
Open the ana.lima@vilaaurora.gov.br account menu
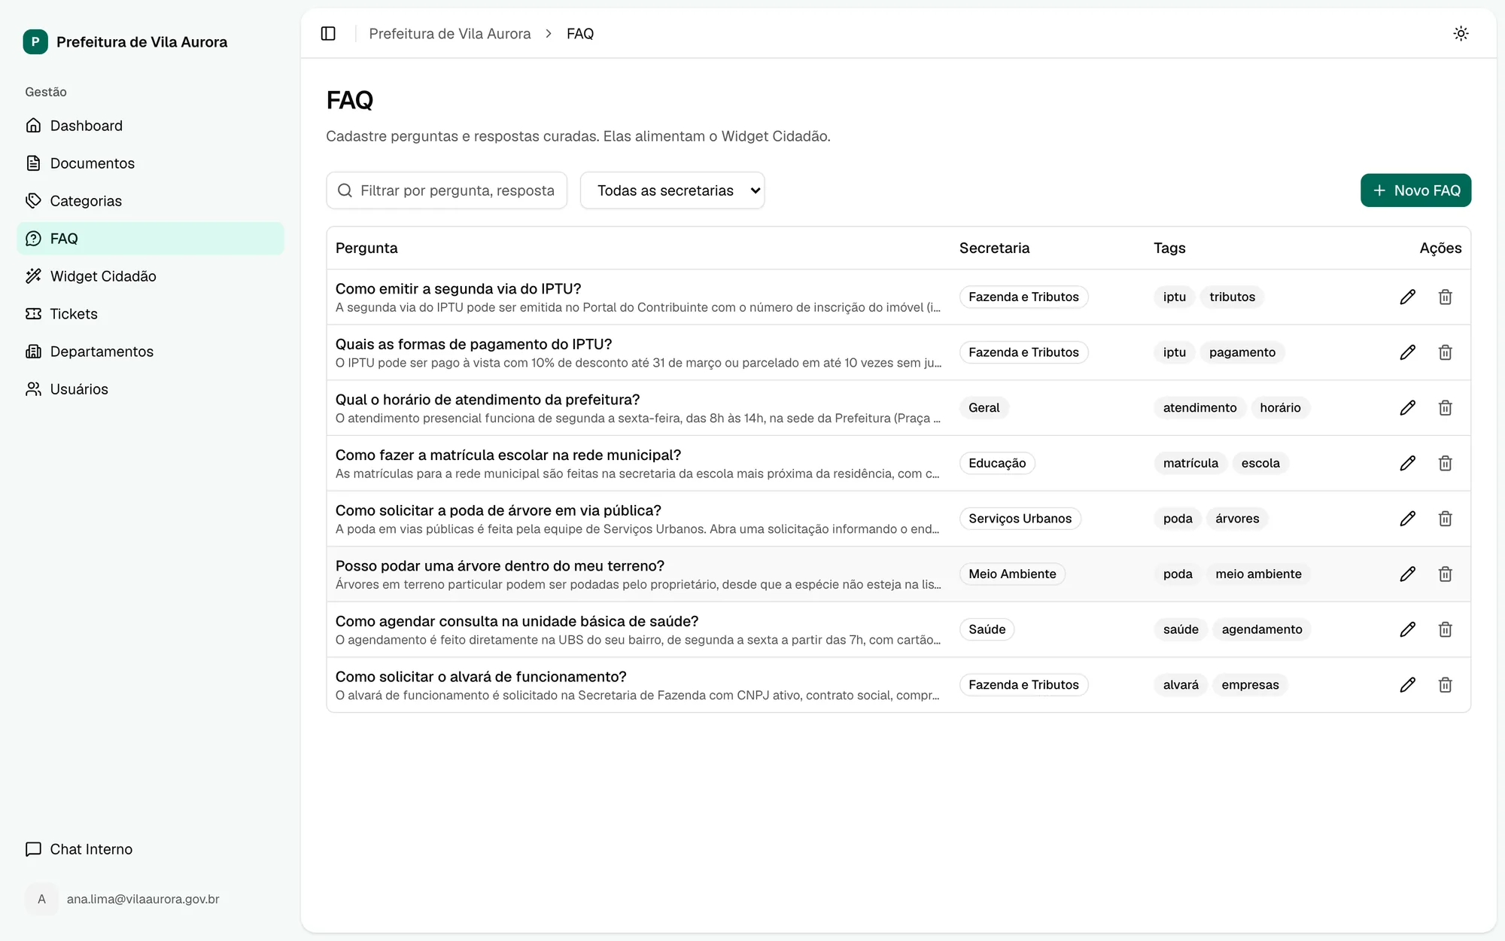tap(150, 899)
